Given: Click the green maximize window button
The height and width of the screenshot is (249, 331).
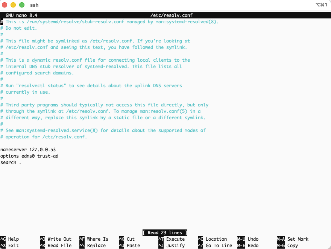Looking at the screenshot, I should click(22, 5).
